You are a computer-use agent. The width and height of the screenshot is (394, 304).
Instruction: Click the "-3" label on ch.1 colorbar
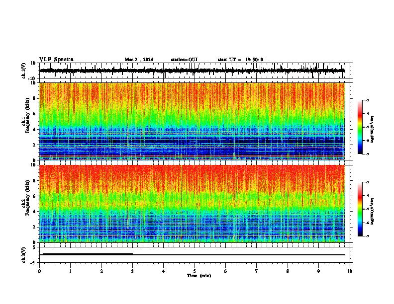367,100
